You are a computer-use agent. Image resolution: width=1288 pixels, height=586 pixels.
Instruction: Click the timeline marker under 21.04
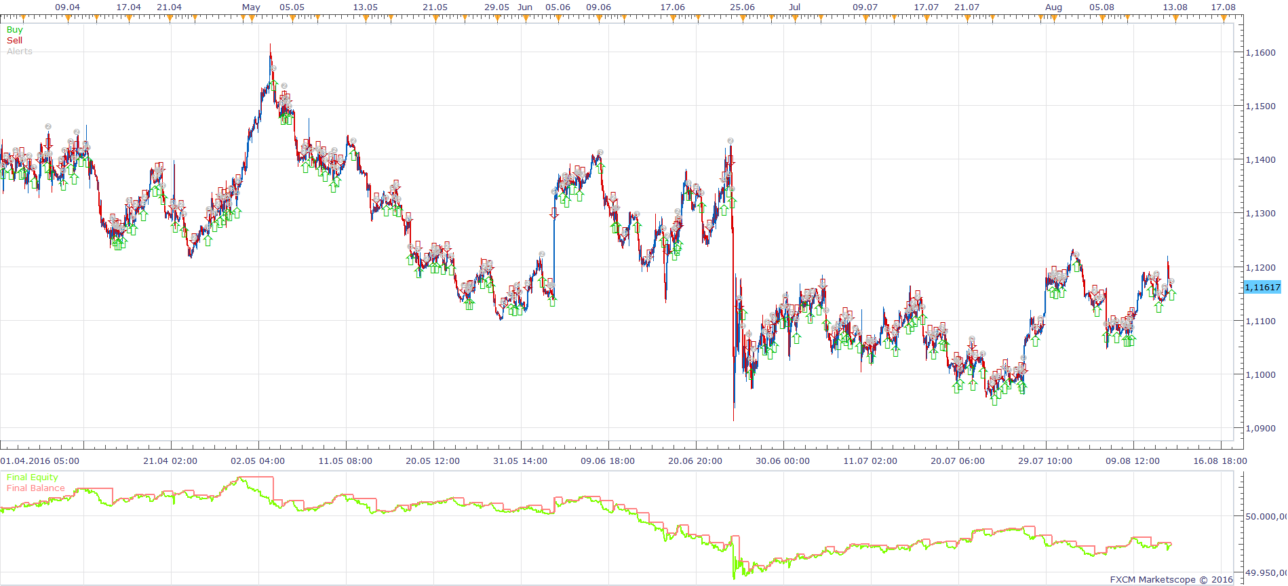(170, 19)
